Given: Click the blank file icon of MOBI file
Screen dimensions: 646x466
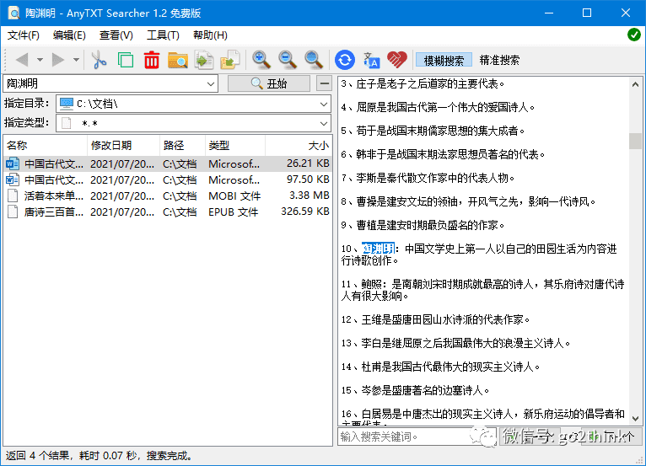Looking at the screenshot, I should click(13, 196).
